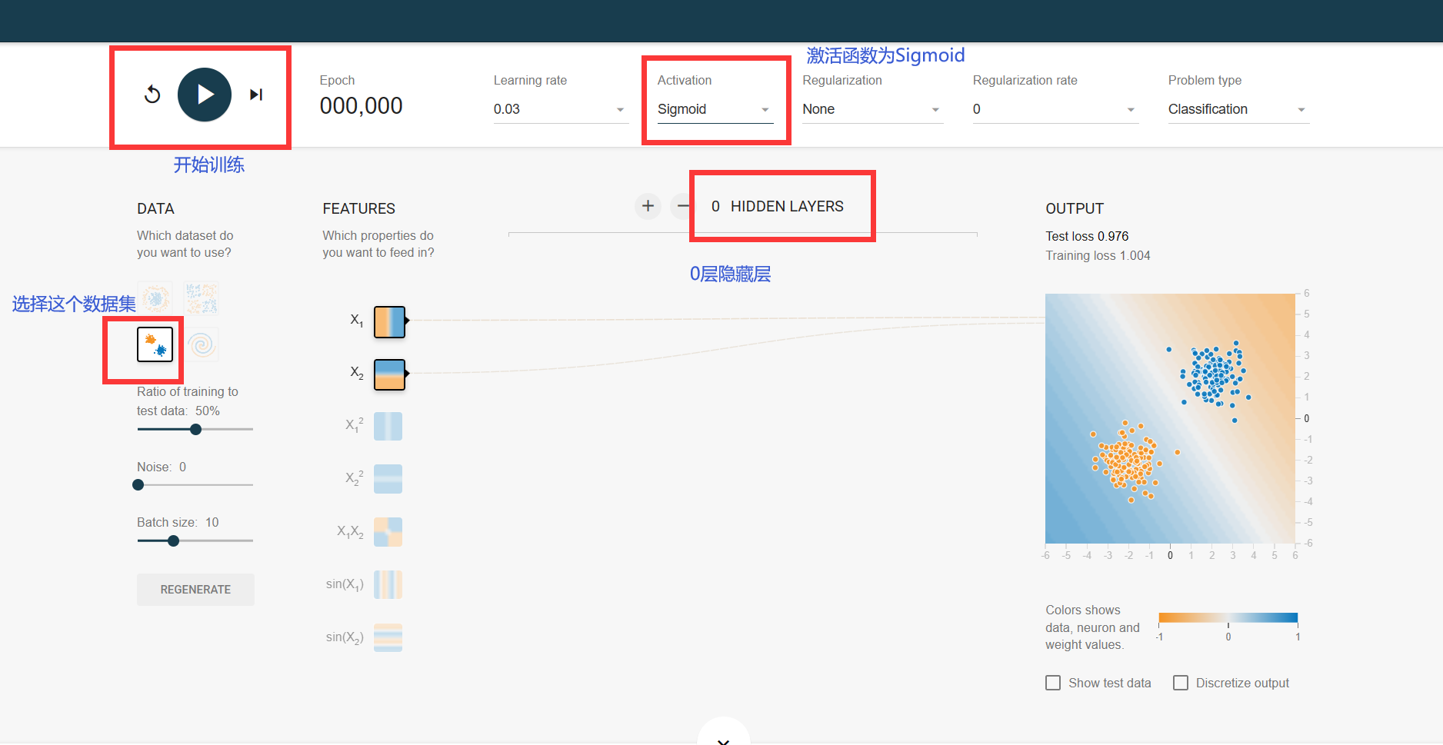Start training with the play button
The height and width of the screenshot is (745, 1443).
click(205, 95)
